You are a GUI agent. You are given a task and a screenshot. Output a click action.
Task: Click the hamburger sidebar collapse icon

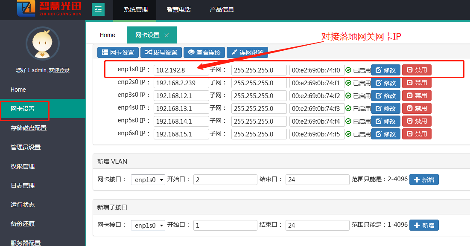(98, 9)
